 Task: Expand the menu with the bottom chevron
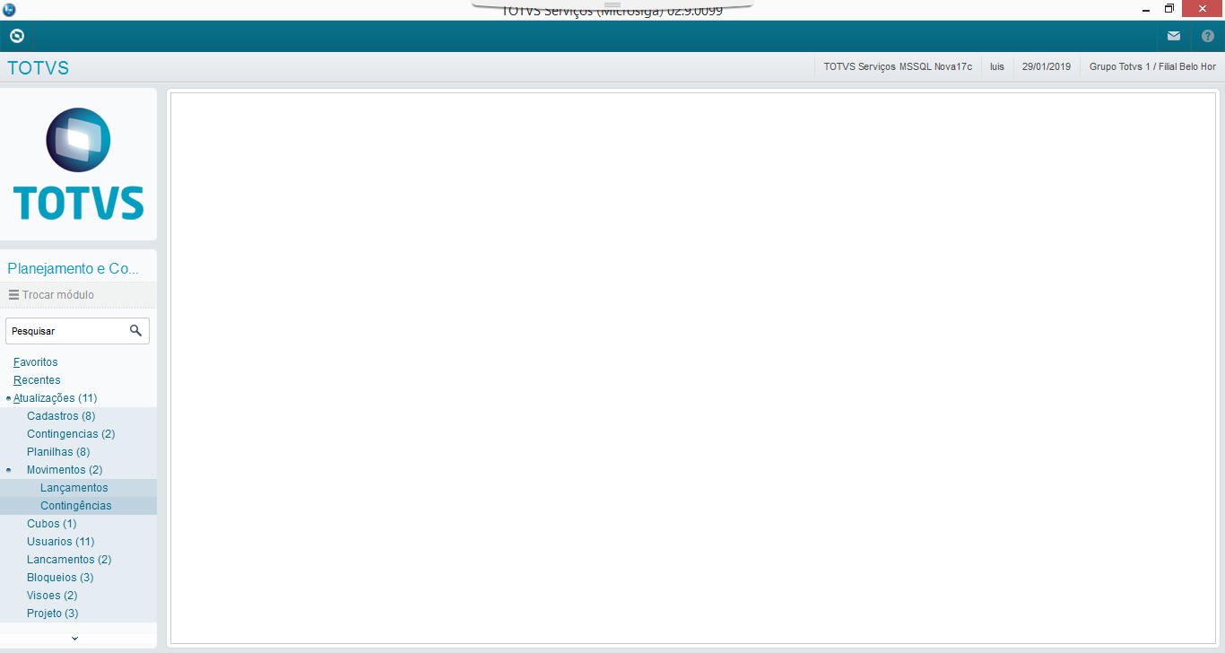(x=74, y=639)
